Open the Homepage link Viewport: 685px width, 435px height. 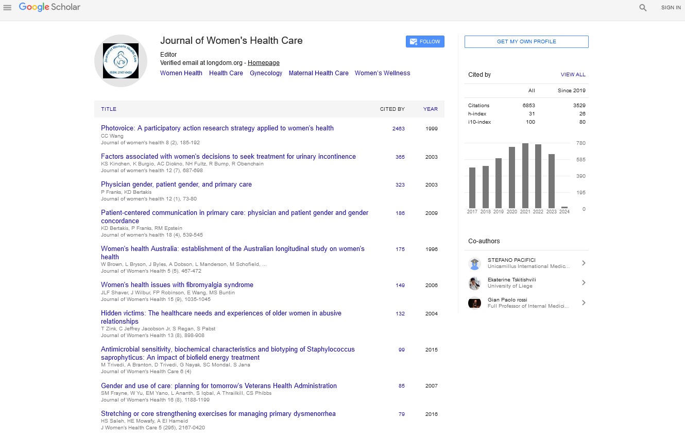tap(263, 63)
